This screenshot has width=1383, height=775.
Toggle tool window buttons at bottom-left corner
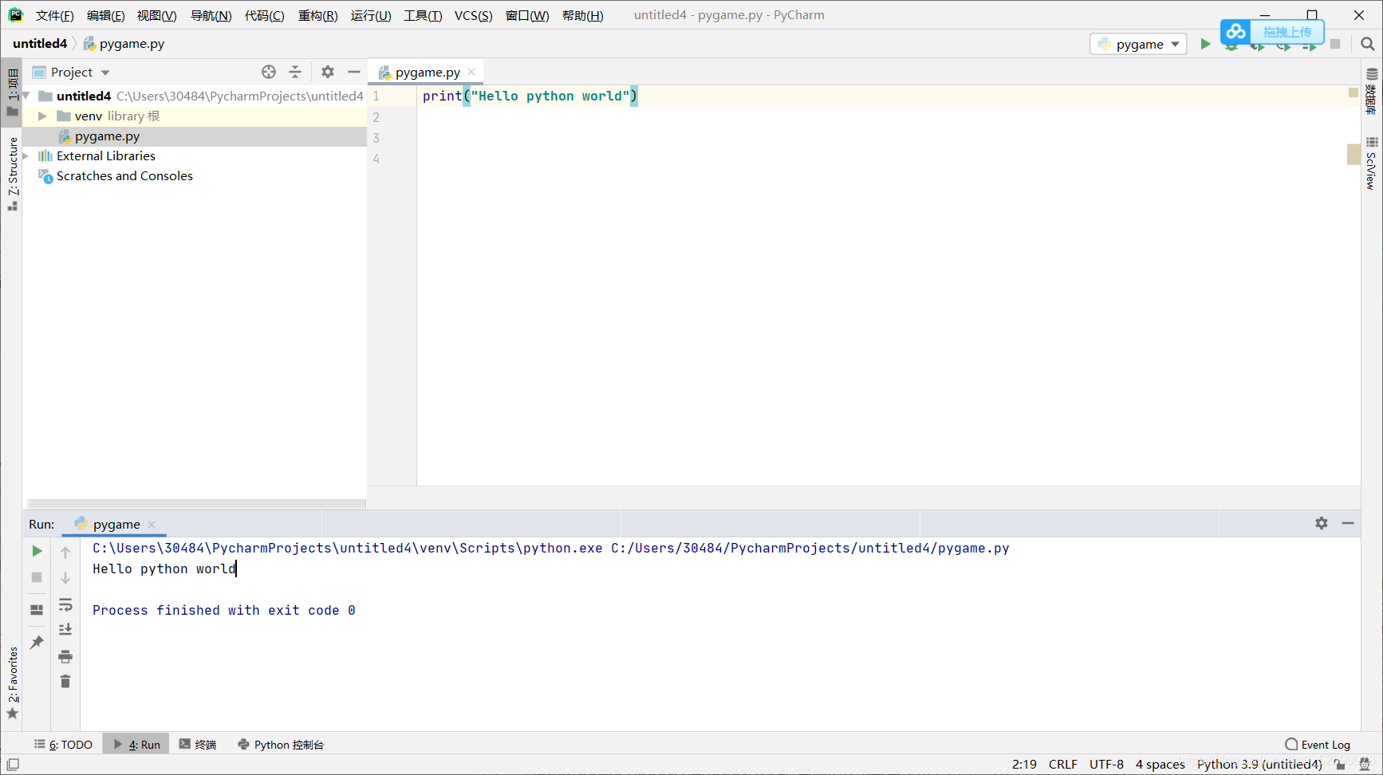coord(13,765)
